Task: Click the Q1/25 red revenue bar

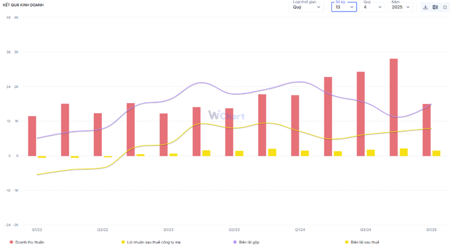Action: click(426, 130)
